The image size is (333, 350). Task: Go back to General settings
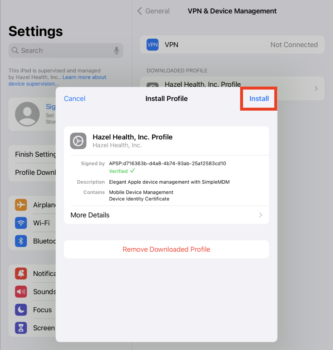[153, 11]
